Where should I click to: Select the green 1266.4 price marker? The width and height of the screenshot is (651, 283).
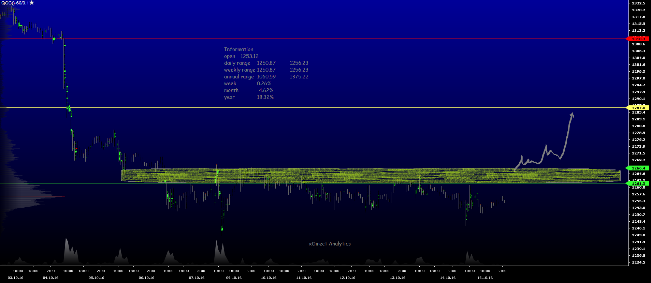click(x=637, y=168)
